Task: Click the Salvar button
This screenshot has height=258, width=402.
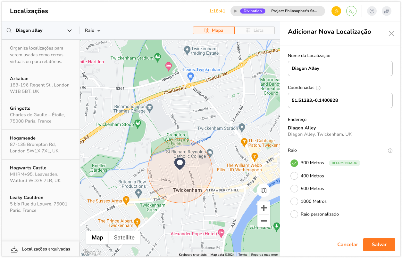Action: click(379, 245)
